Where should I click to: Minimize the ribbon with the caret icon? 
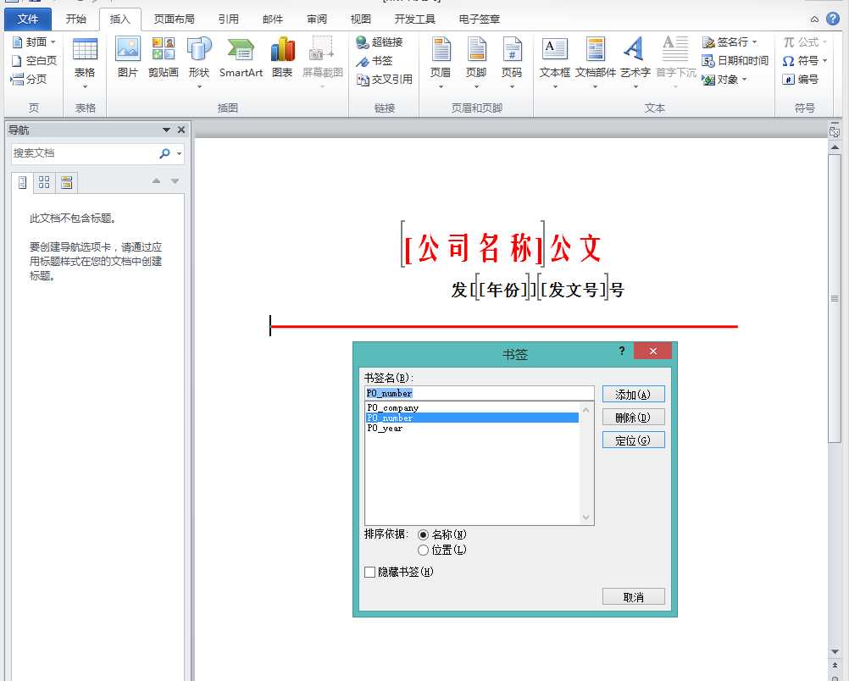point(814,19)
